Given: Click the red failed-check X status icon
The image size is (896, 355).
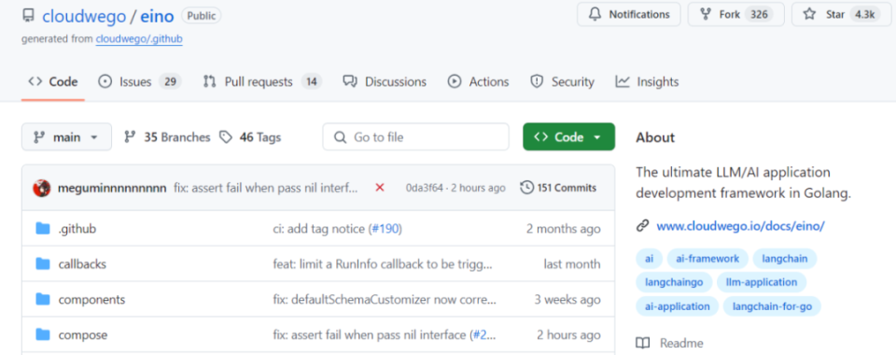Looking at the screenshot, I should pos(380,188).
